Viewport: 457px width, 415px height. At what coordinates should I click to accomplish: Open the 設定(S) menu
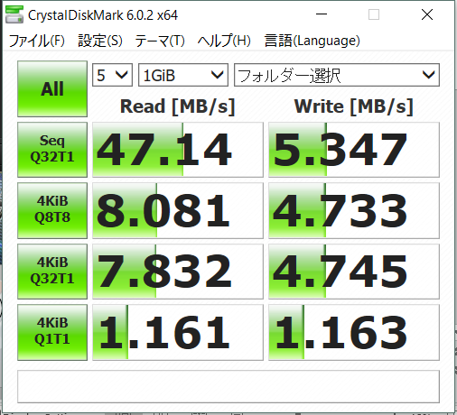100,41
